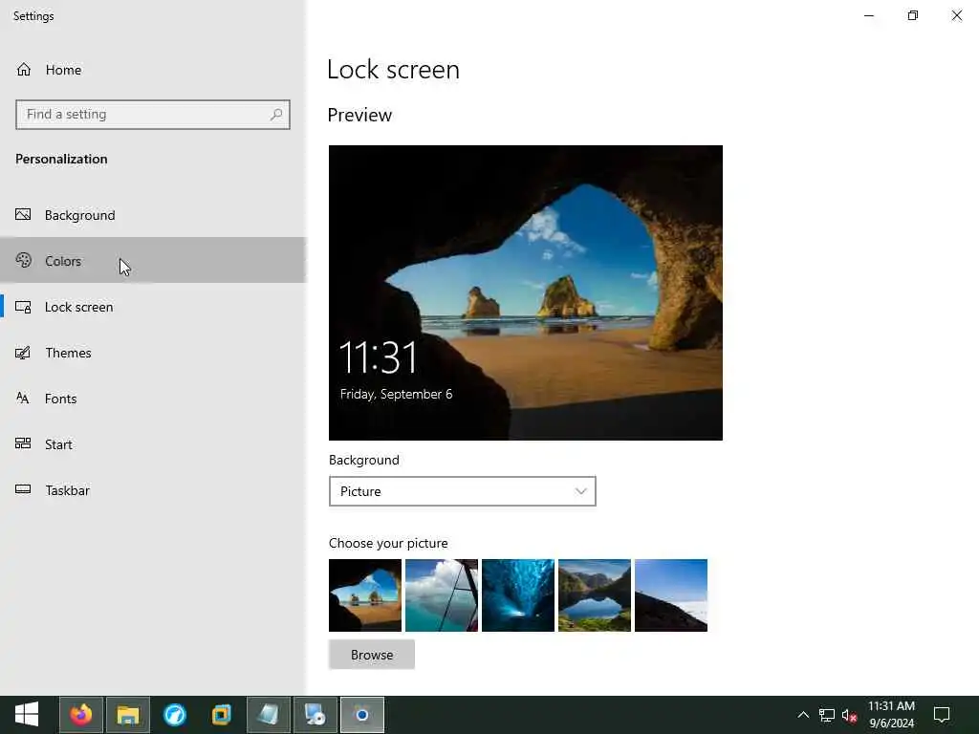Image resolution: width=979 pixels, height=734 pixels.
Task: Launch Firefox from the taskbar
Action: click(x=81, y=715)
